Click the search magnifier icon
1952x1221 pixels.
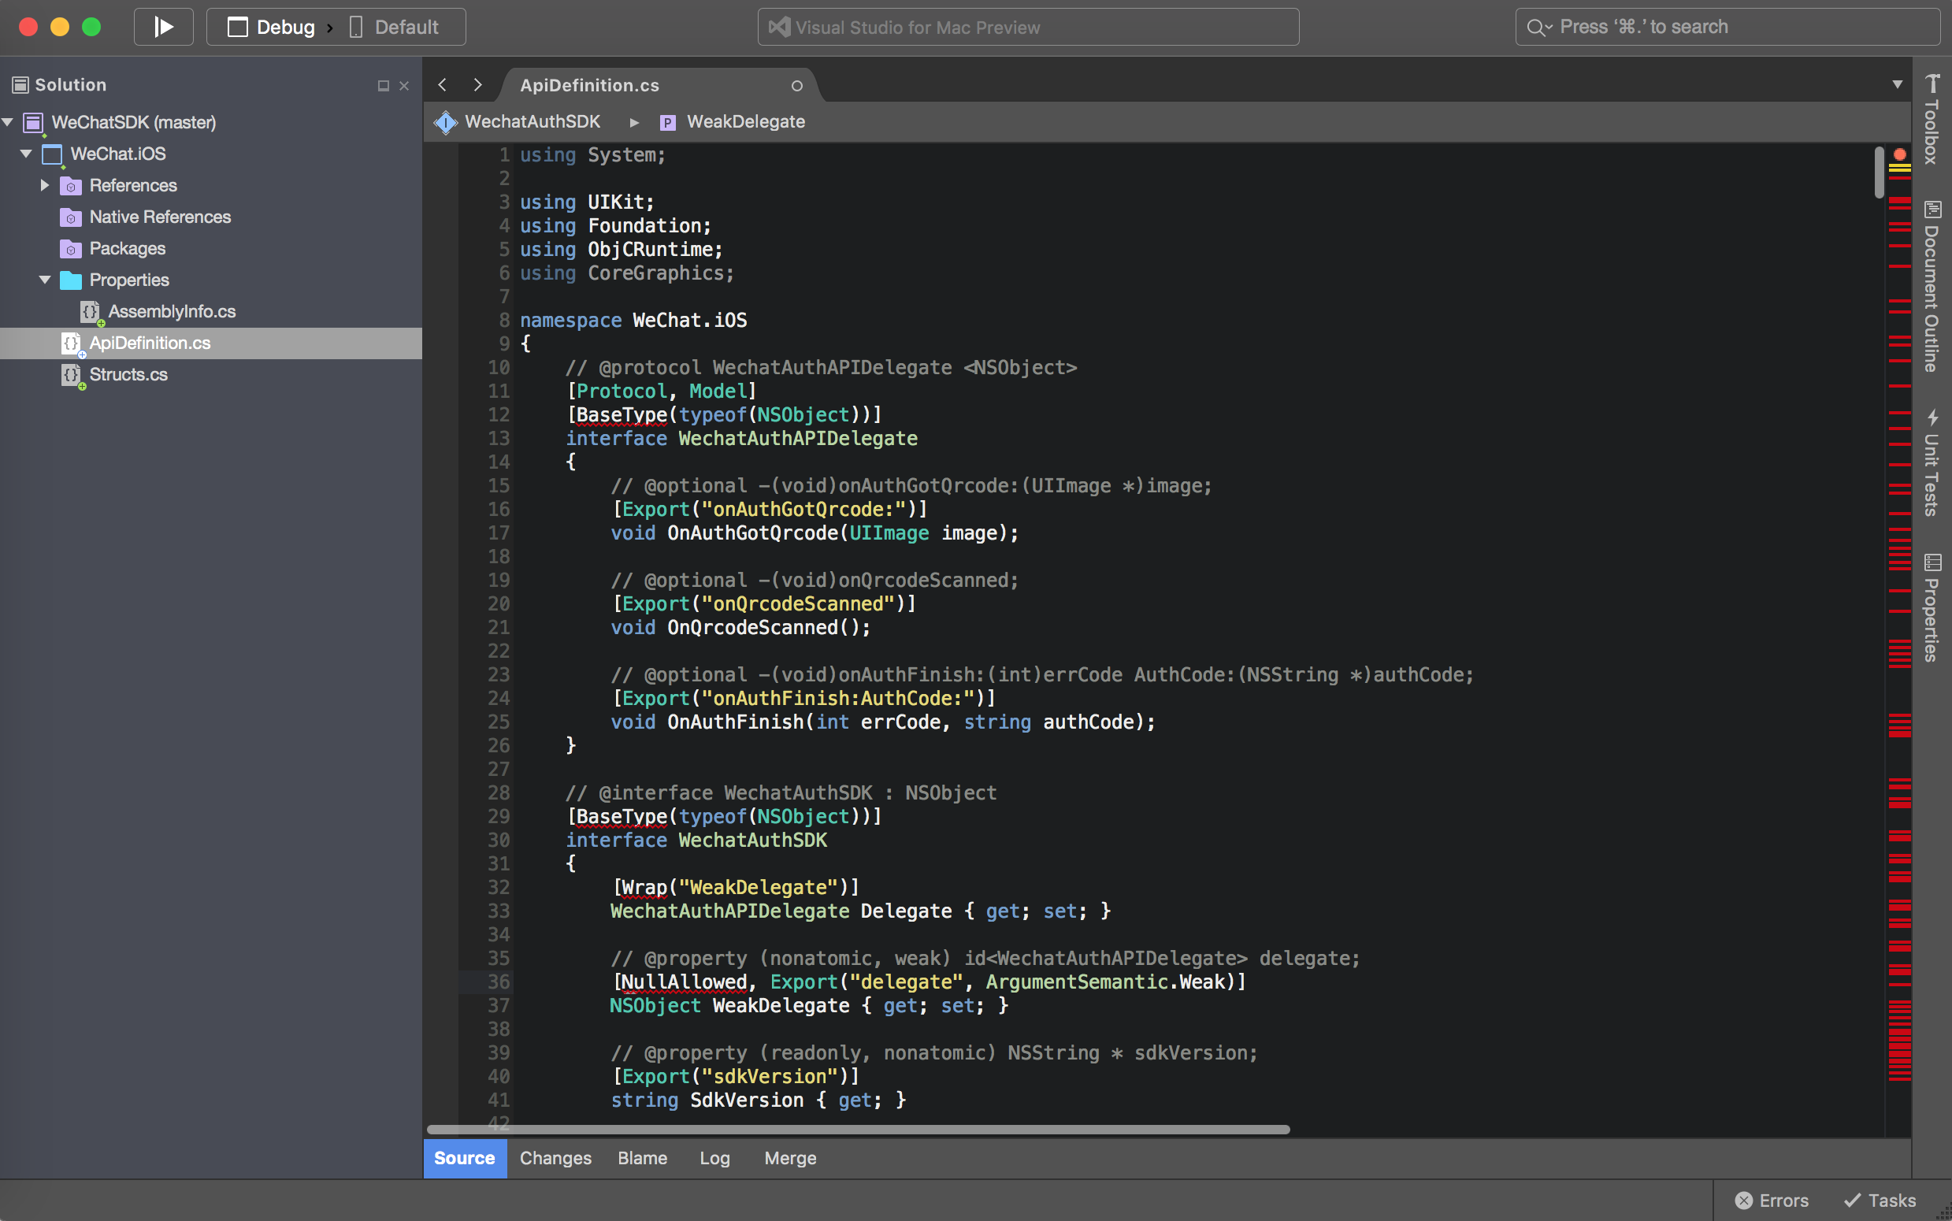pyautogui.click(x=1537, y=28)
